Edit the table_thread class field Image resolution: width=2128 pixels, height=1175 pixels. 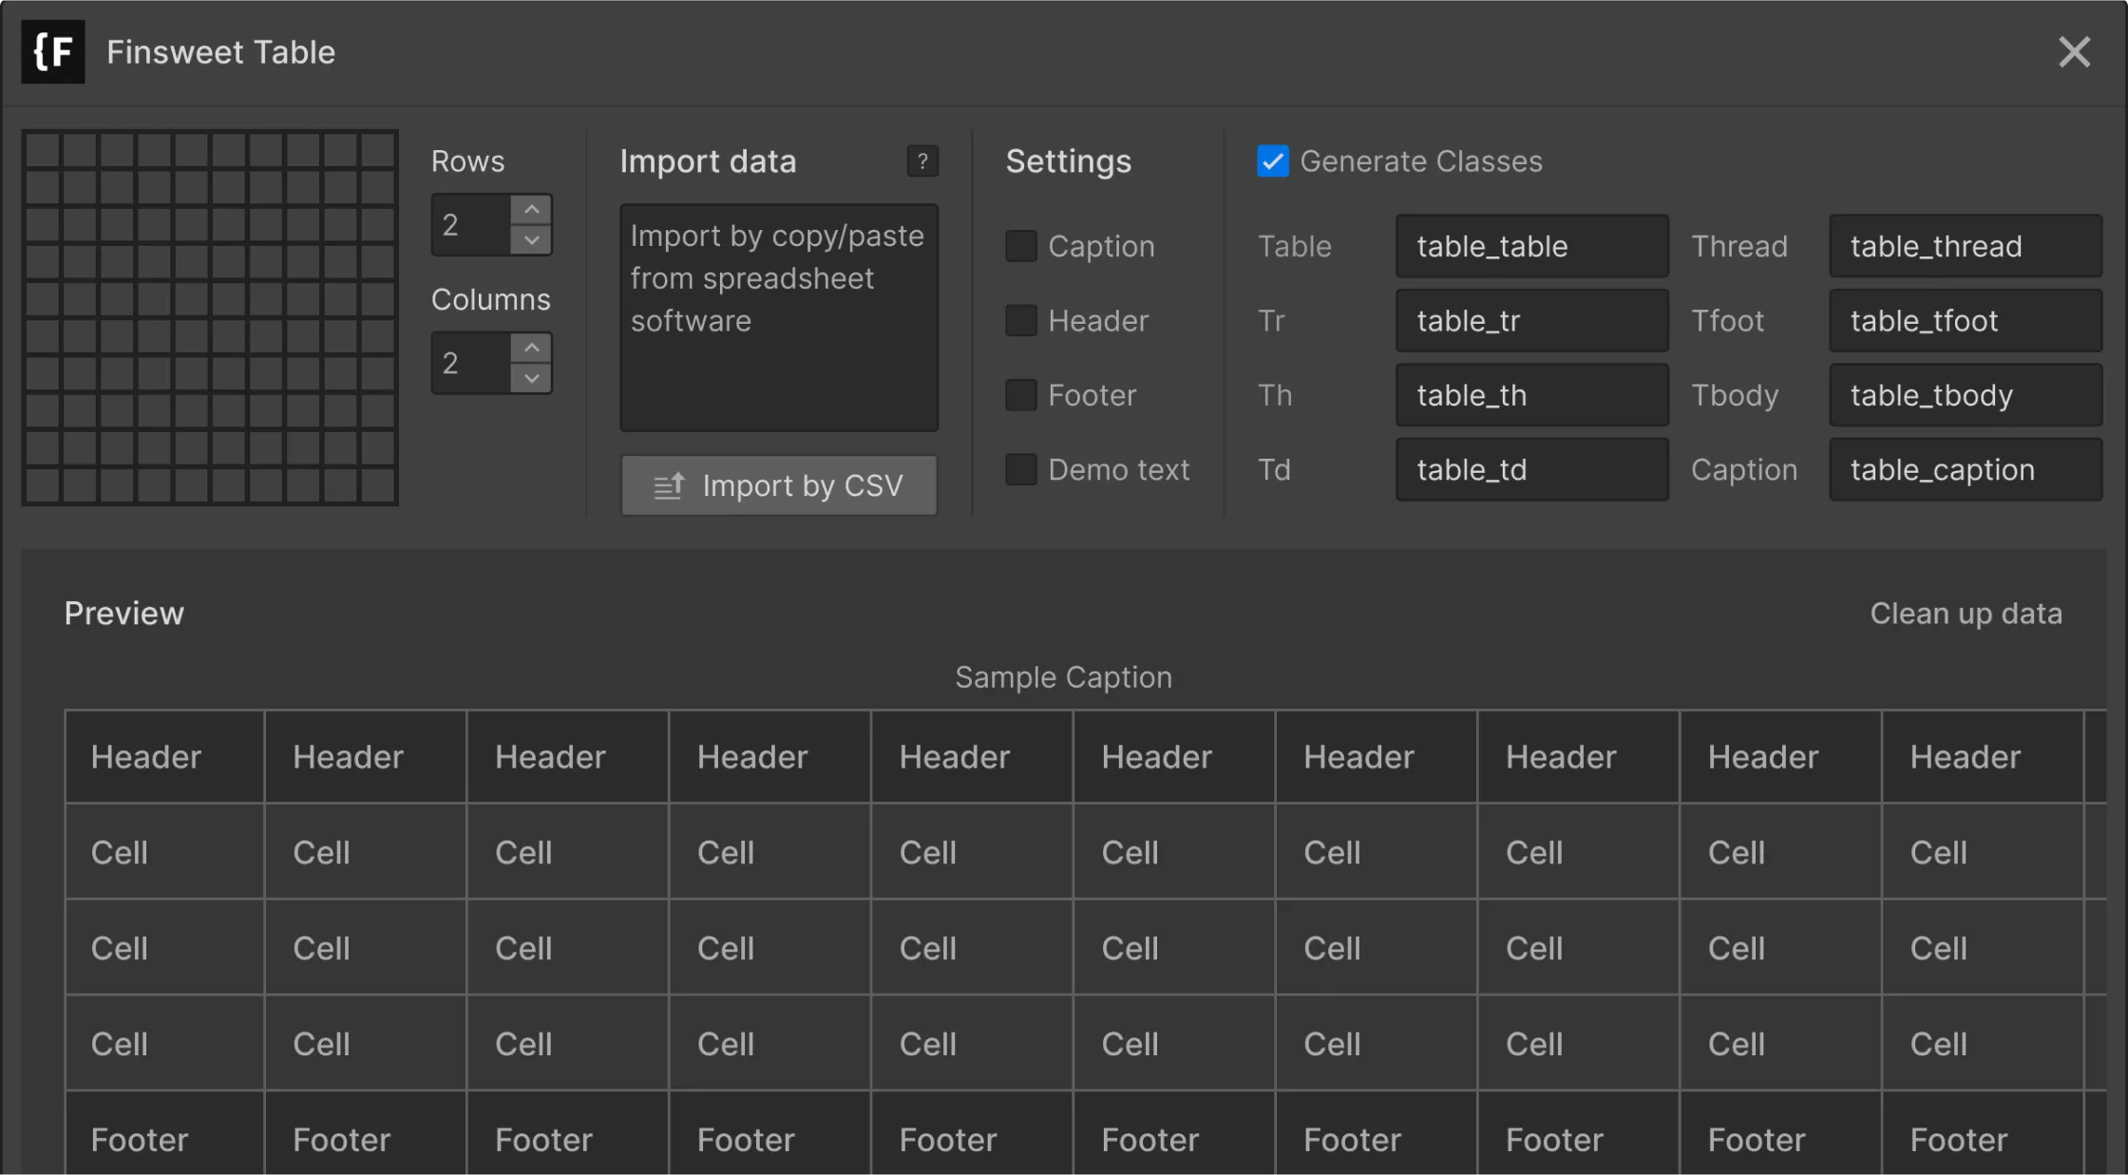point(1965,246)
